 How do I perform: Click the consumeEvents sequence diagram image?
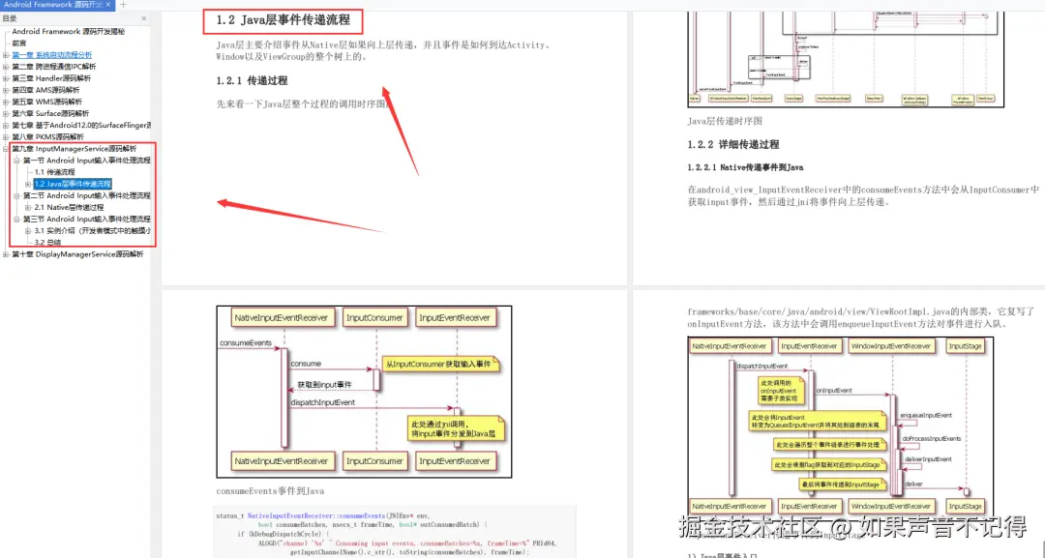click(x=364, y=392)
